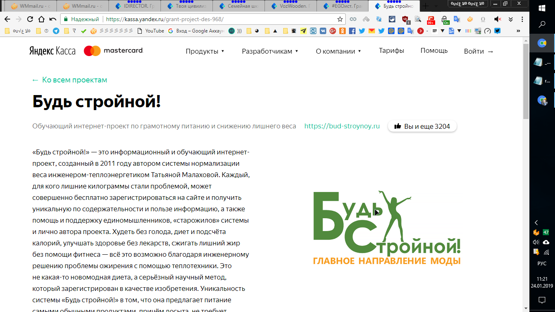Open the first Twitter bird bookmark
Viewport: 555px width, 312px height.
pos(362,31)
